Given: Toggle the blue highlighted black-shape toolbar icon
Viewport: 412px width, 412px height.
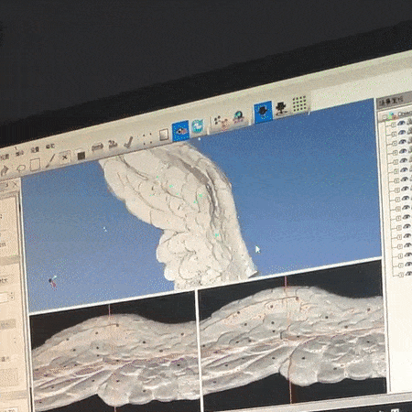Looking at the screenshot, I should tap(263, 112).
